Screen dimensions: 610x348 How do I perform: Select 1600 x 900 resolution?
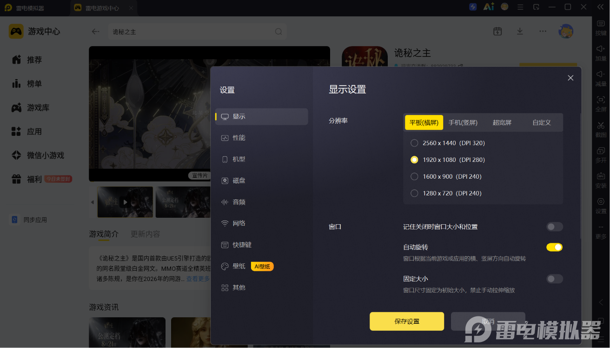pos(446,176)
